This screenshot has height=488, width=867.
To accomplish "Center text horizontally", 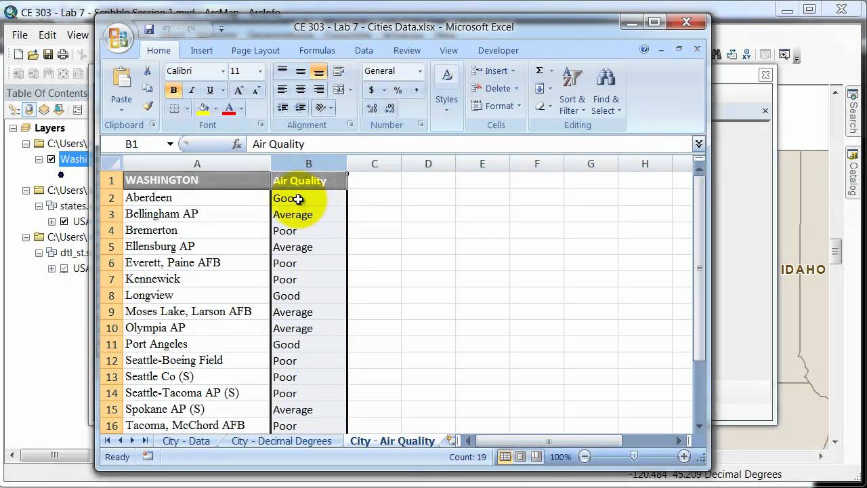I will [x=301, y=89].
